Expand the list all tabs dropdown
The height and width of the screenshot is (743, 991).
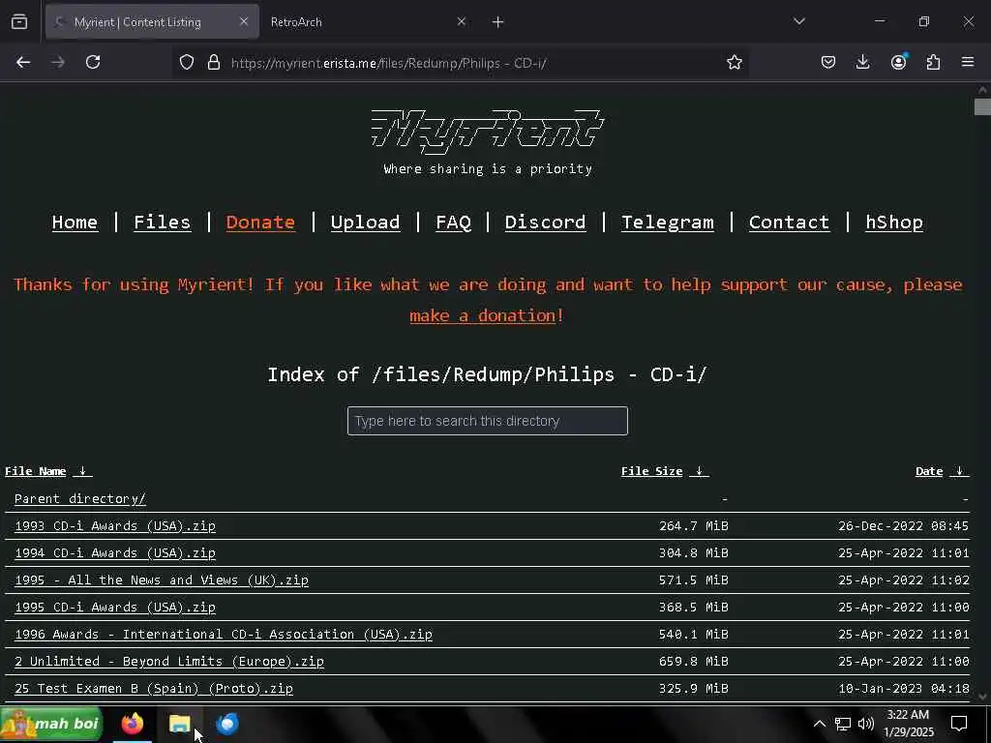[798, 21]
